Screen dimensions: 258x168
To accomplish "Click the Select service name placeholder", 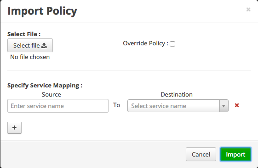I will click(159, 106).
